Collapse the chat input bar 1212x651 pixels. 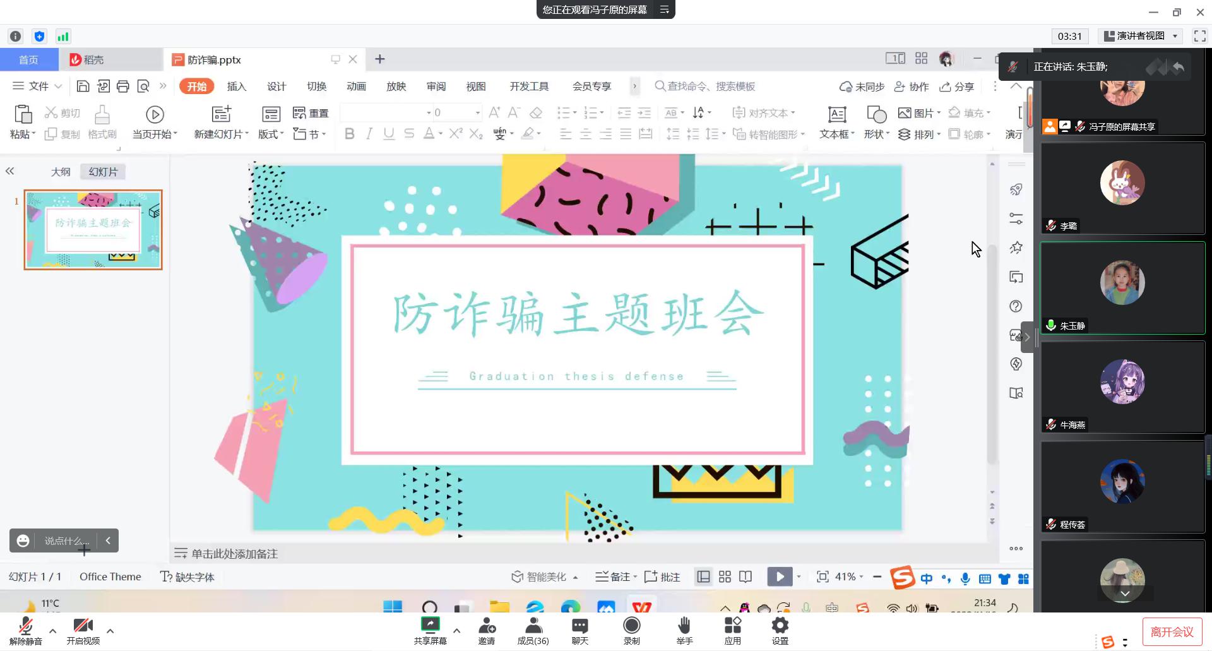click(x=108, y=541)
